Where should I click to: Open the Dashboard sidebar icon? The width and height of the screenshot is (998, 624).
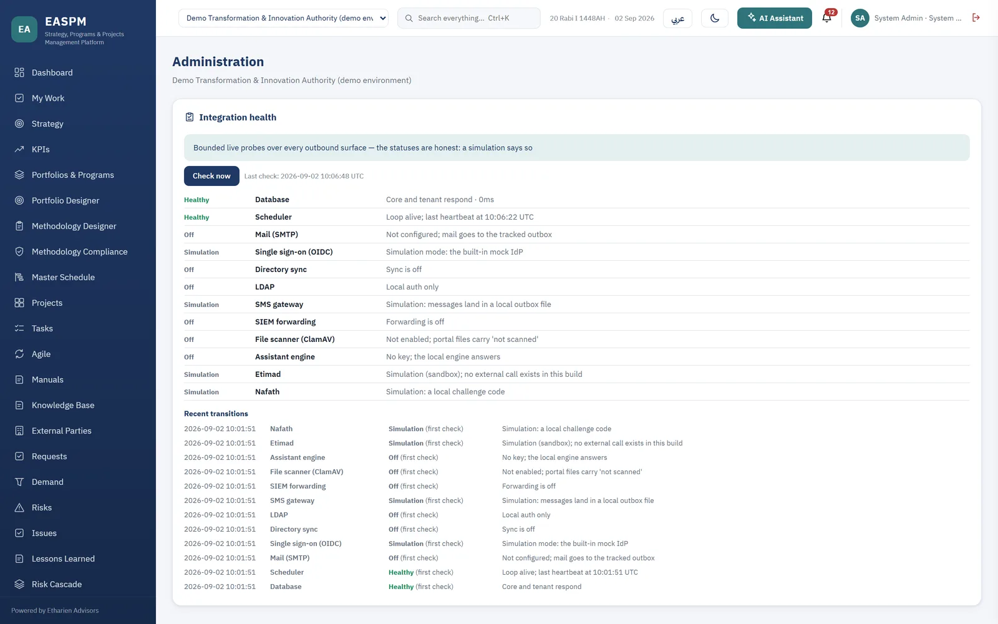click(x=19, y=72)
